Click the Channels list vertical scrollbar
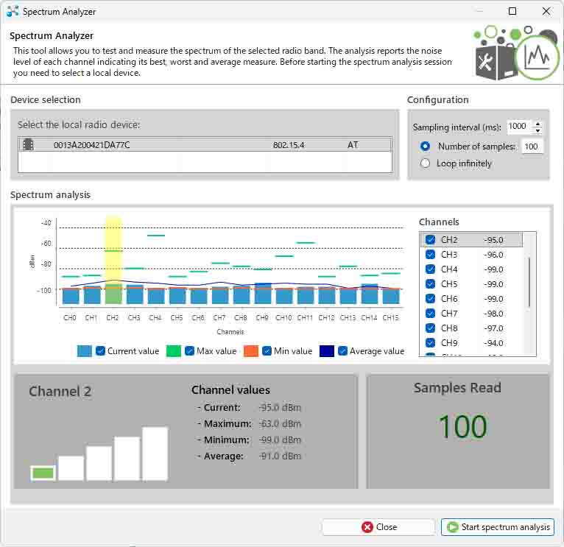564x547 pixels. tap(529, 283)
